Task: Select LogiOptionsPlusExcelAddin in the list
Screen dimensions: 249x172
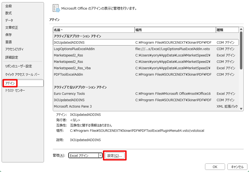Action: point(74,49)
